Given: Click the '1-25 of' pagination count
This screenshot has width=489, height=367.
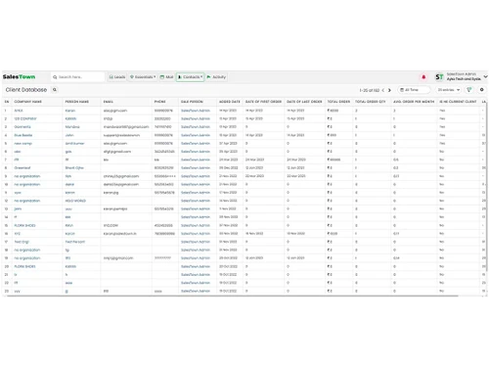Looking at the screenshot, I should [x=369, y=90].
